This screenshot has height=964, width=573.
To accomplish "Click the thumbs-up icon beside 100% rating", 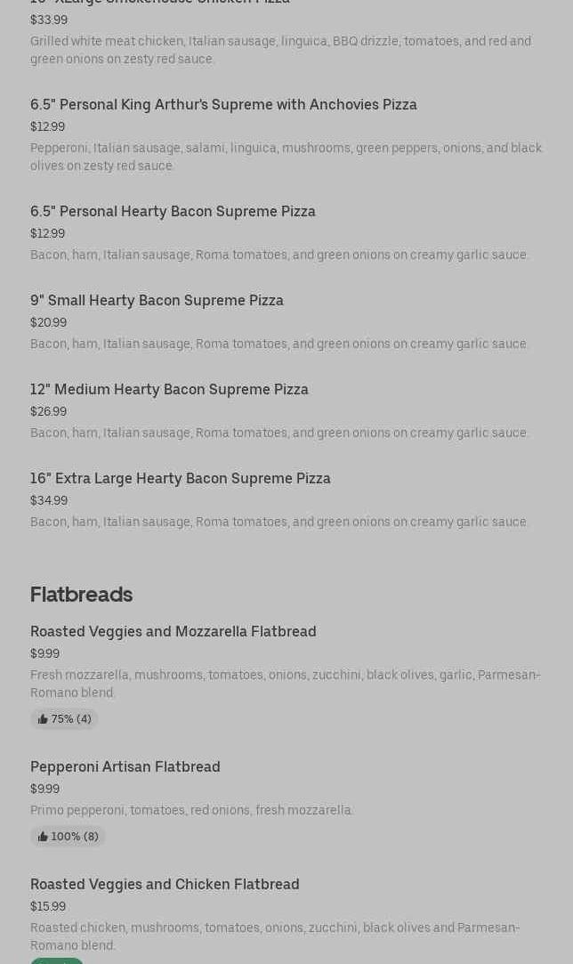I will pyautogui.click(x=43, y=837).
